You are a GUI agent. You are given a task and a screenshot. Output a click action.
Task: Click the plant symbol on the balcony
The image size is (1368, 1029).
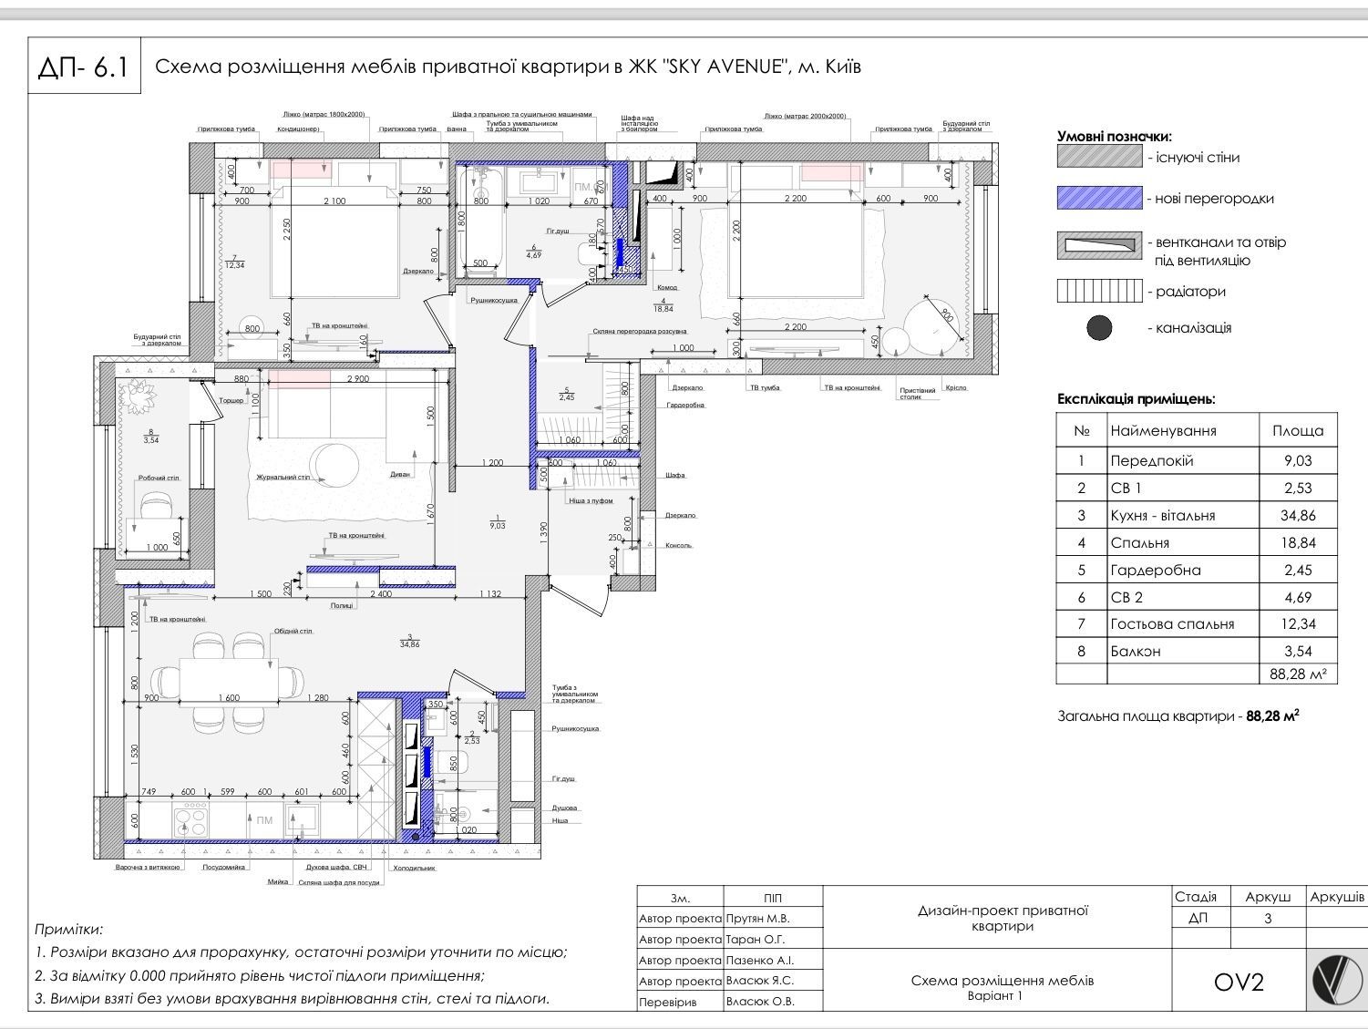point(140,396)
